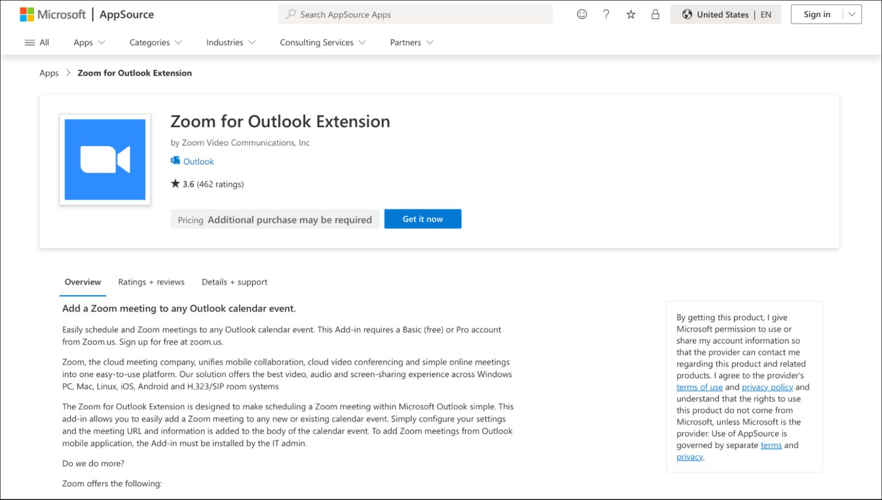Click the Outlook product icon
The width and height of the screenshot is (882, 500).
(175, 161)
